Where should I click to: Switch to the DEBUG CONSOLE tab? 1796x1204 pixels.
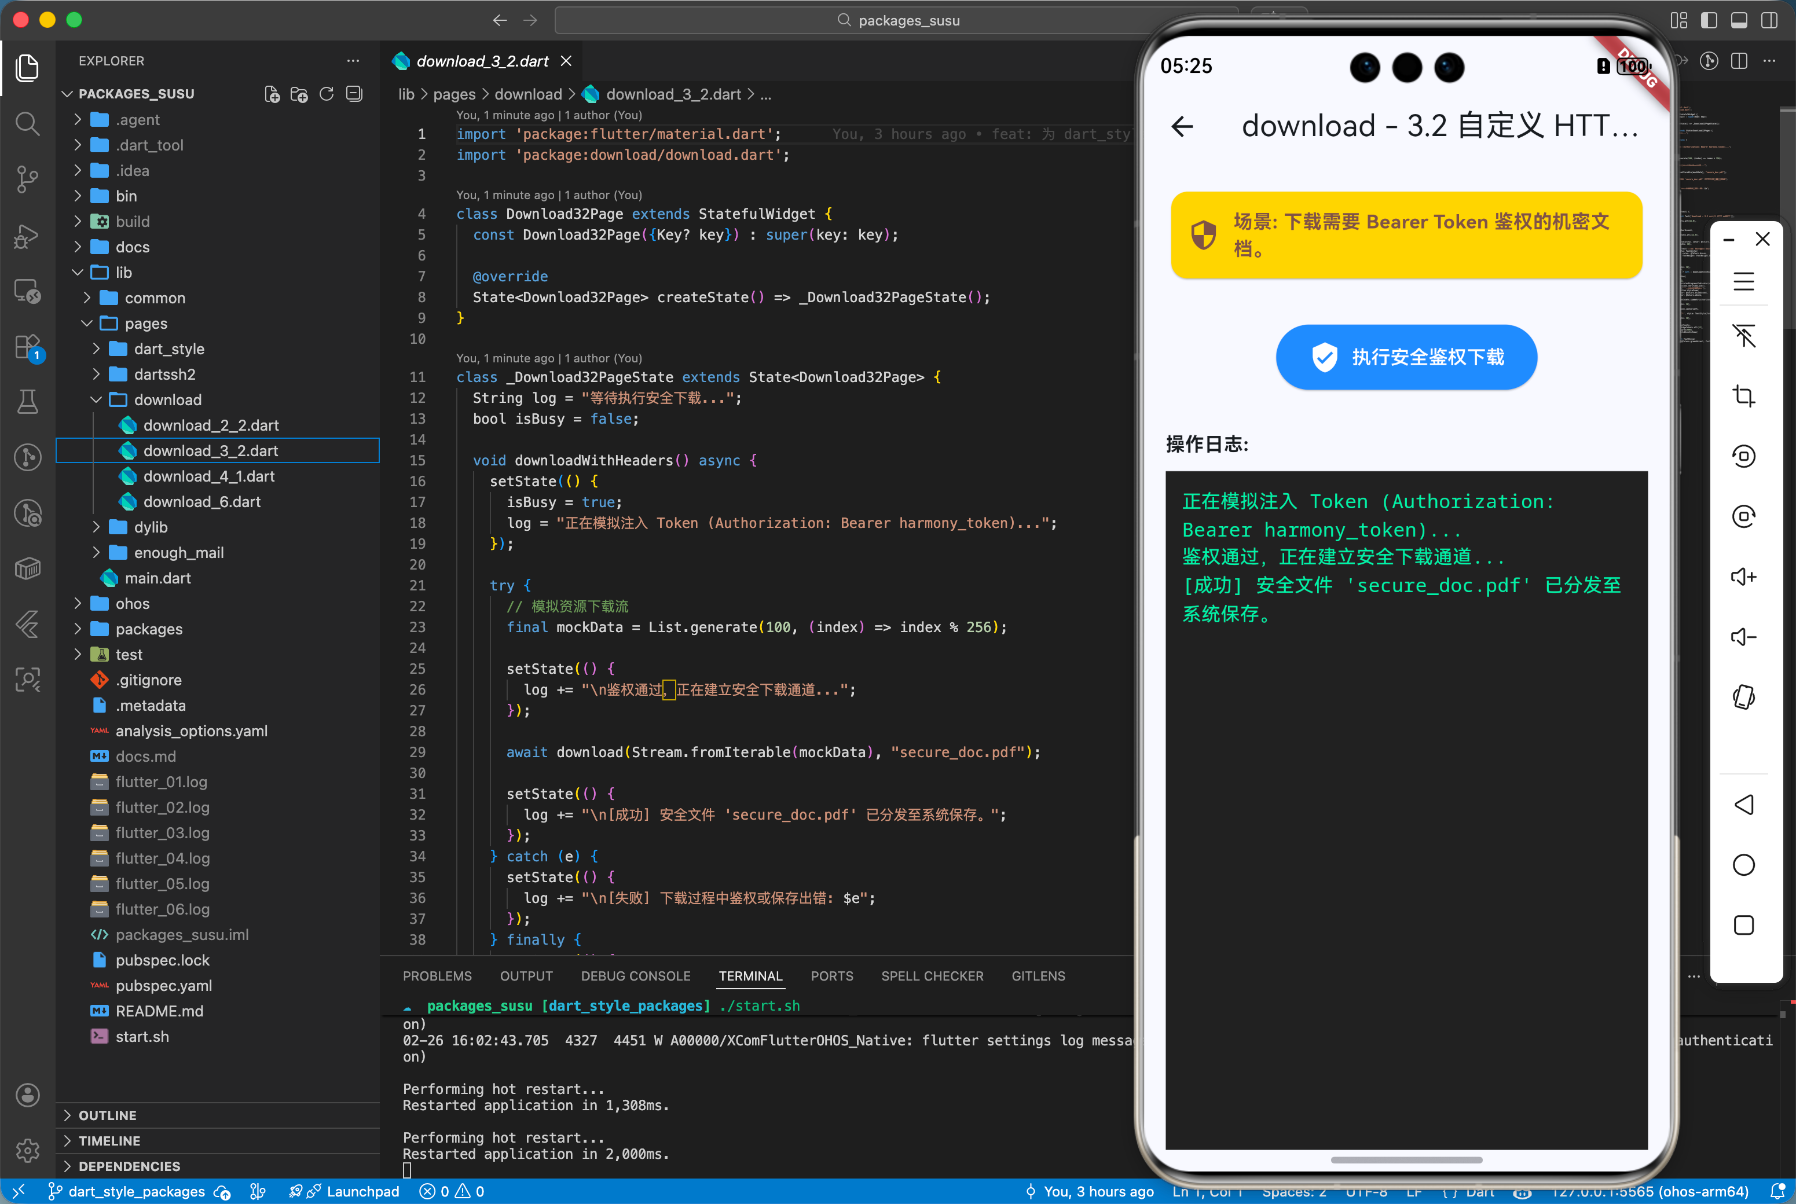635,976
